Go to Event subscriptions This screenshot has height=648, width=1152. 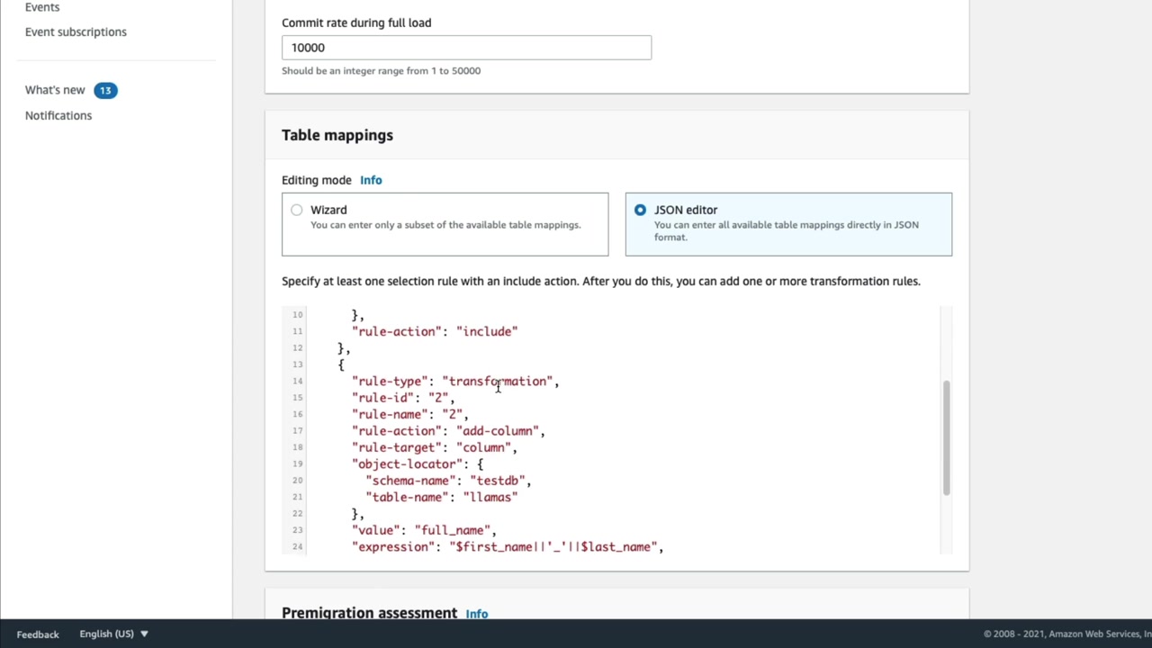[x=76, y=31]
